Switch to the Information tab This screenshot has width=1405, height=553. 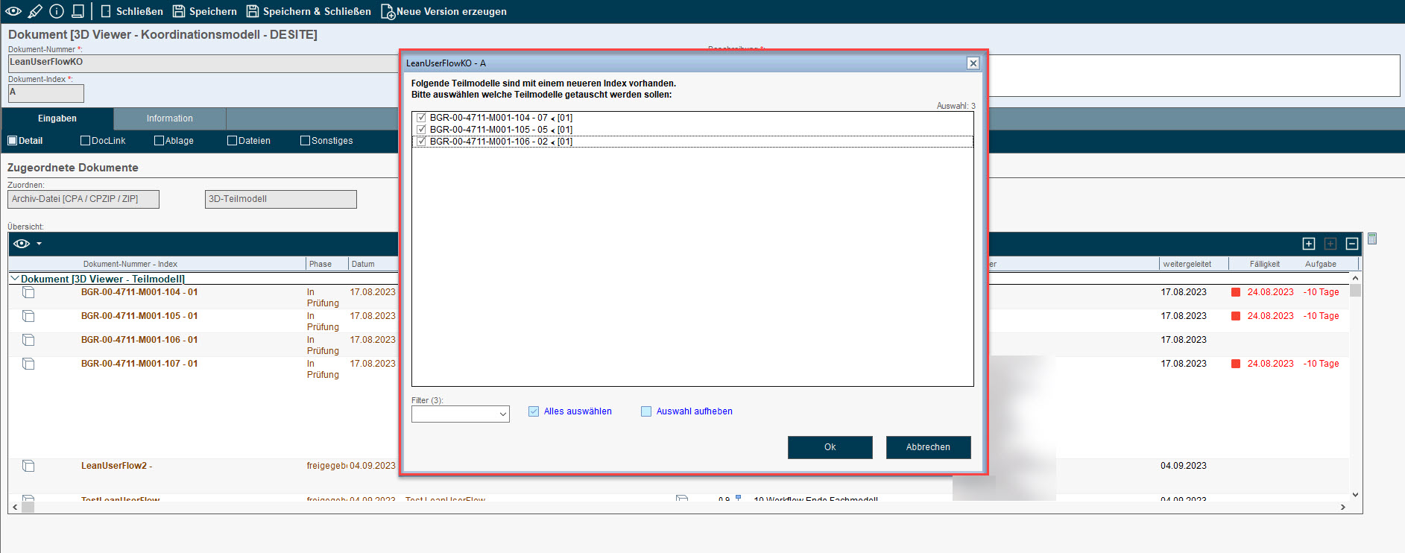169,118
